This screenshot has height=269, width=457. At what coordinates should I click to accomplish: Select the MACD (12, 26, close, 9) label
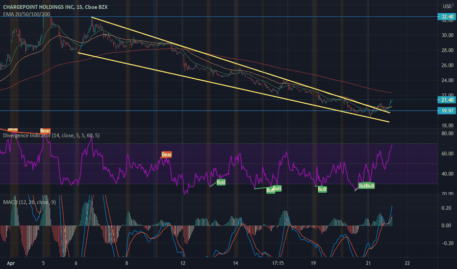29,202
